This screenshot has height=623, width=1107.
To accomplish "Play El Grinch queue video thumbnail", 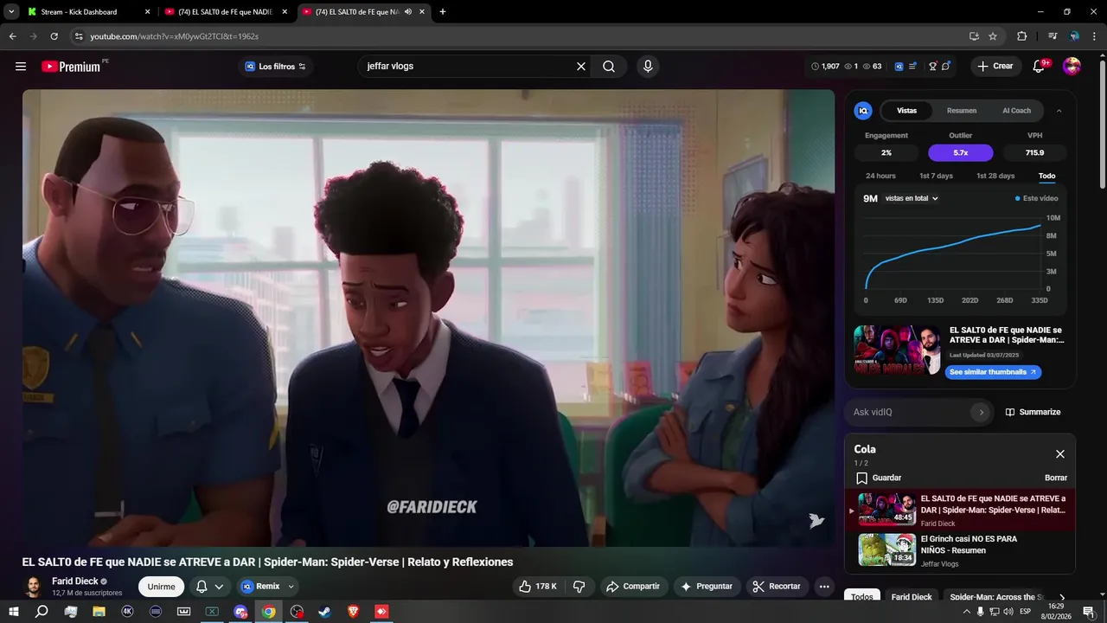I will pyautogui.click(x=886, y=550).
